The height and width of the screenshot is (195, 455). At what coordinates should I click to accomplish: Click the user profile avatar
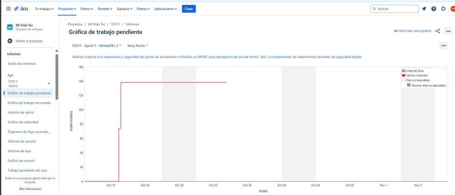point(453,9)
